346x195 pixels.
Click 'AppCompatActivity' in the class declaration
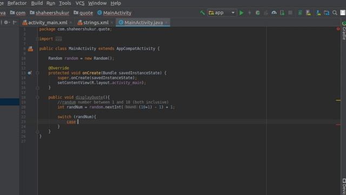[136, 49]
